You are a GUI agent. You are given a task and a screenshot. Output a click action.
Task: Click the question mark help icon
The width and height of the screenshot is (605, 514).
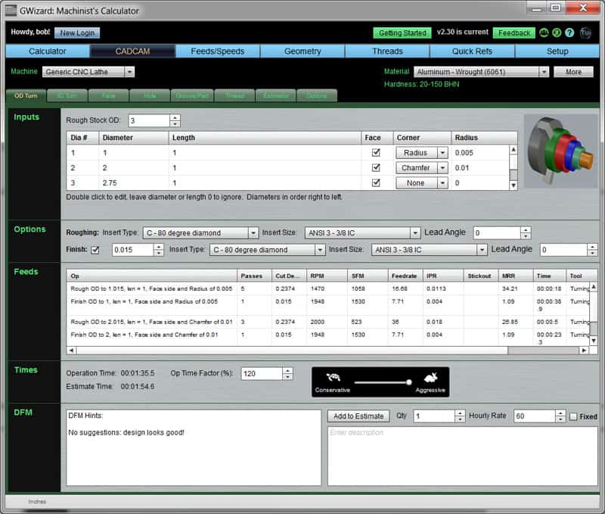click(569, 33)
